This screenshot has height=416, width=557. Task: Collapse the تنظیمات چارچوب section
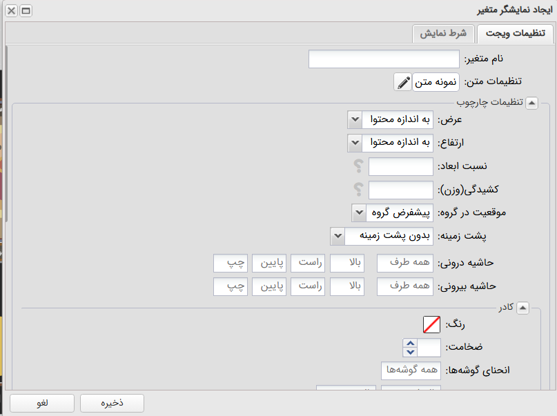coord(531,103)
